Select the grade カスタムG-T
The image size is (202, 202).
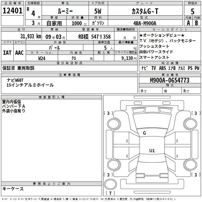[145, 11]
